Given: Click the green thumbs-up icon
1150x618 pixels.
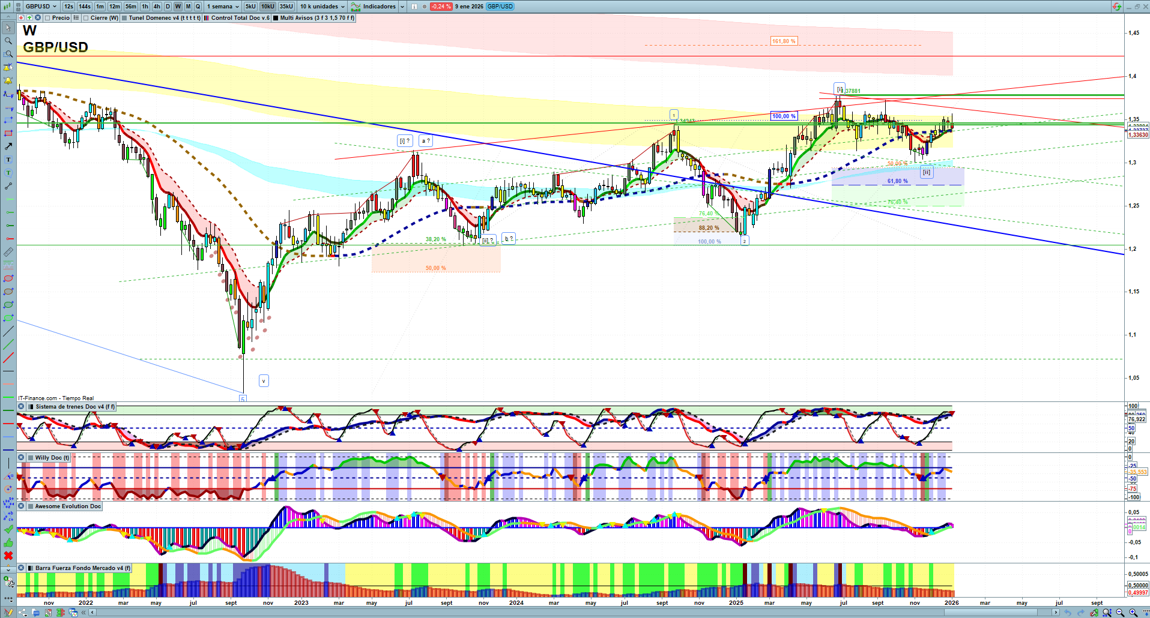Looking at the screenshot, I should [8, 542].
